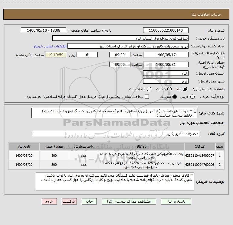Select the کالا/خدمت radio option
The height and width of the screenshot is (225, 233).
point(149,89)
